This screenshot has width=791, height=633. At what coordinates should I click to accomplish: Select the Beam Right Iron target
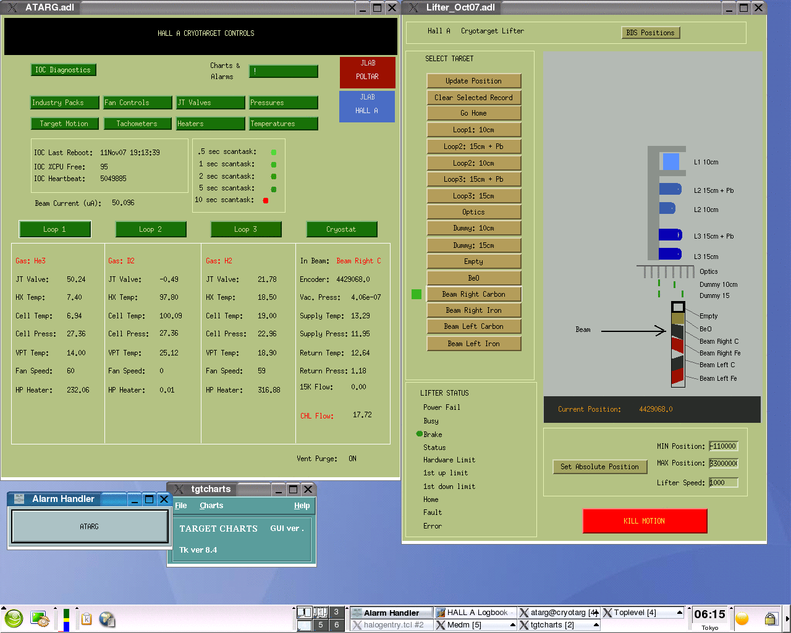coord(474,310)
